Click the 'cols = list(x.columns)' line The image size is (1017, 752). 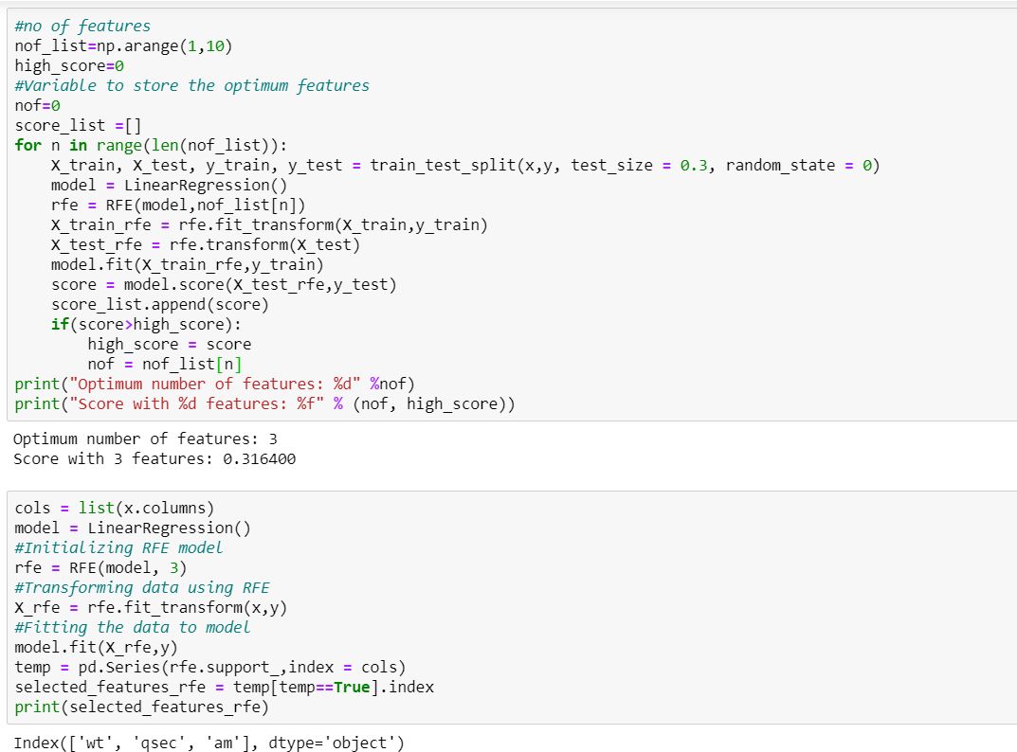click(114, 508)
